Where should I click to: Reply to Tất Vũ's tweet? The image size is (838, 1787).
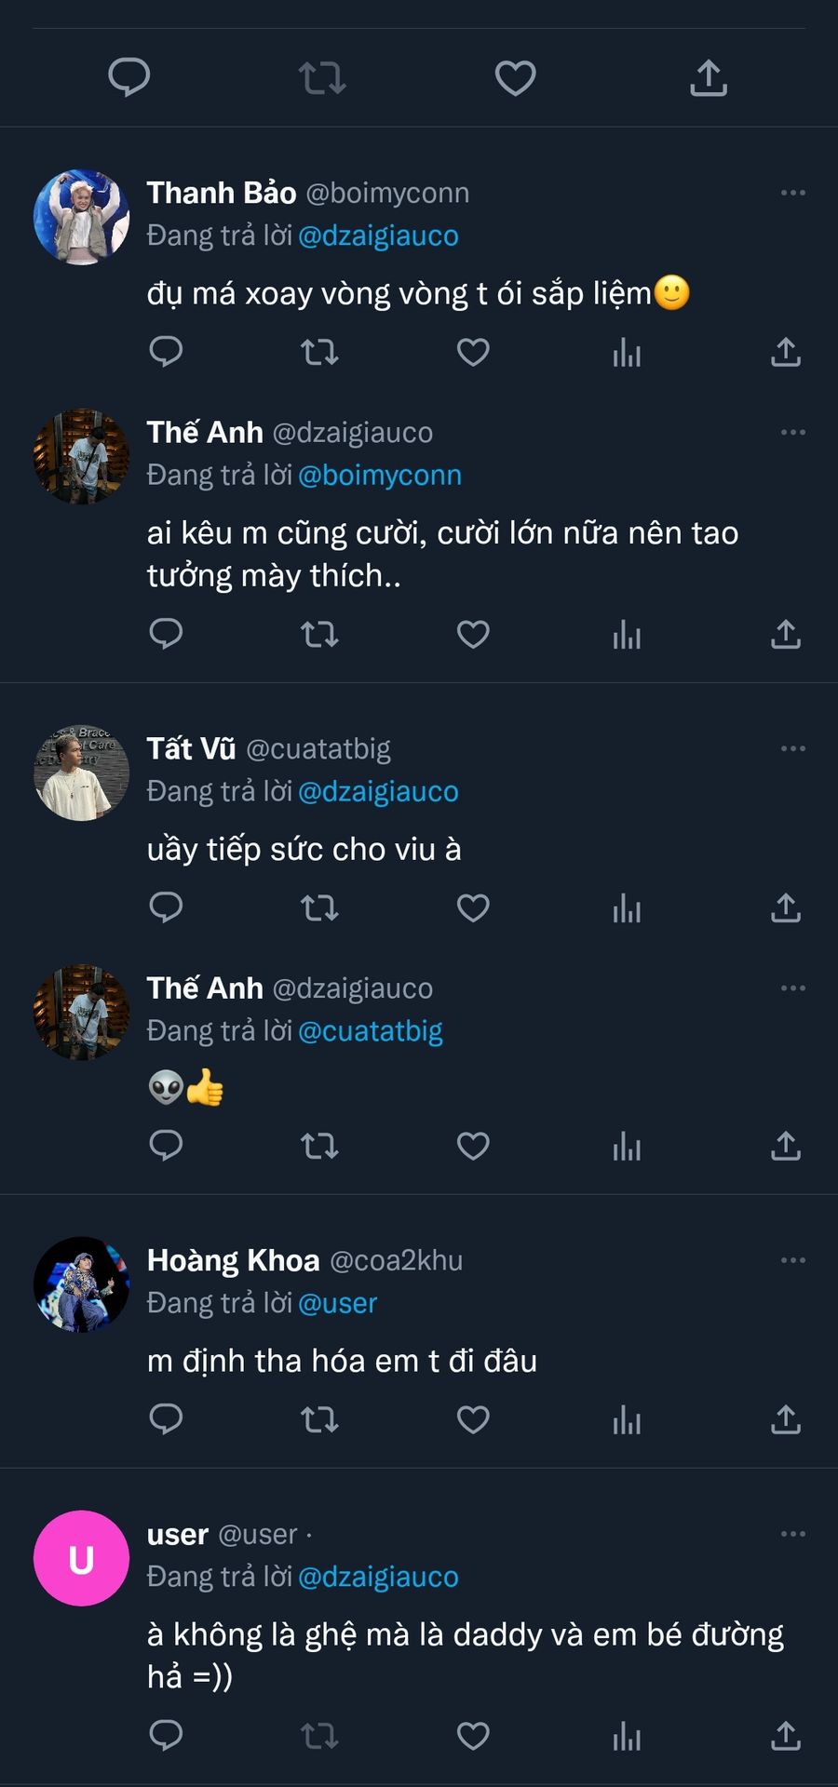coord(166,907)
